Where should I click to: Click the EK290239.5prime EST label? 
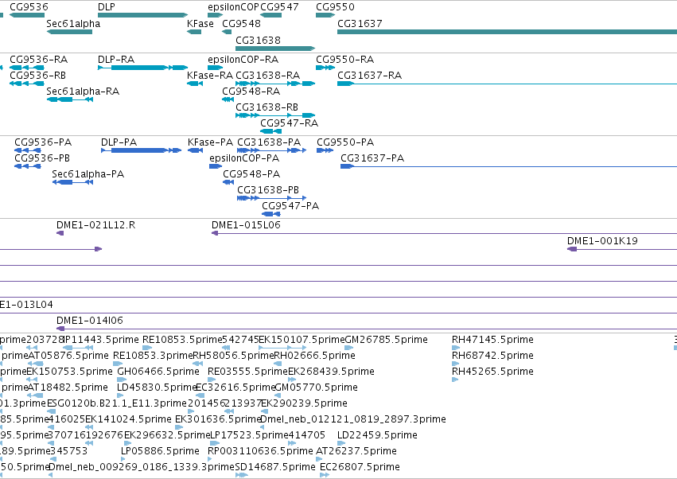point(305,403)
